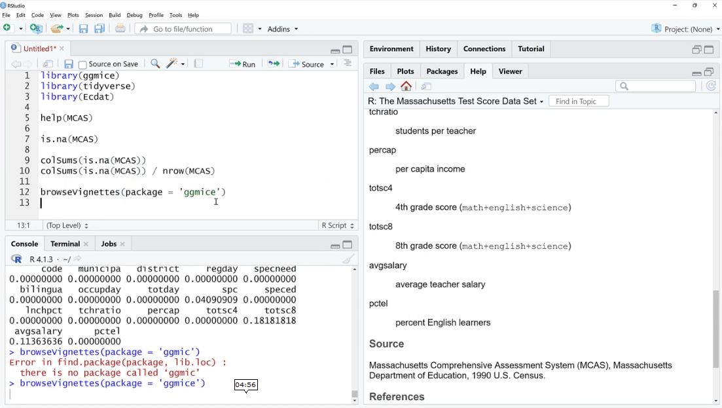Open the Debug menu
This screenshot has height=408, width=722.
coord(134,15)
